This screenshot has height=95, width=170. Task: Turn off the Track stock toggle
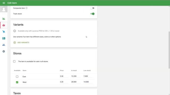click(92, 14)
